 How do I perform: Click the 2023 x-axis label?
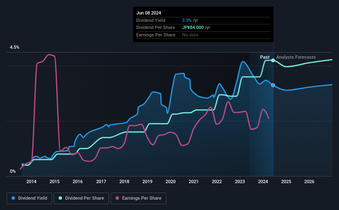click(240, 181)
